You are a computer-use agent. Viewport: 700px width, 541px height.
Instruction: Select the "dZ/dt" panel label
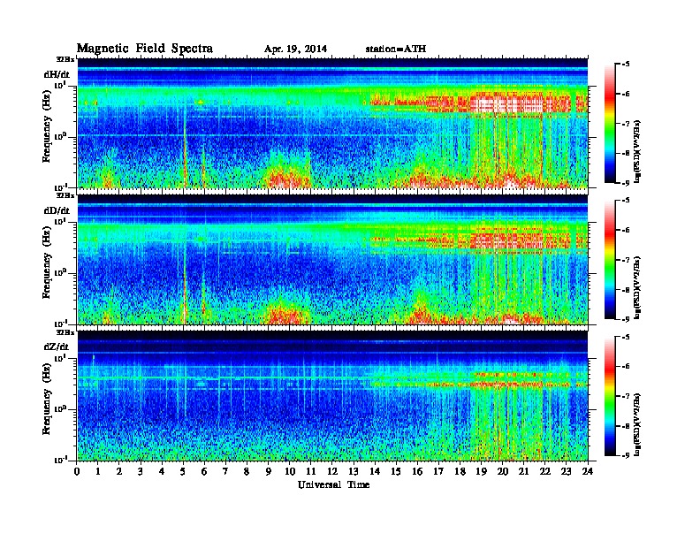pos(57,347)
